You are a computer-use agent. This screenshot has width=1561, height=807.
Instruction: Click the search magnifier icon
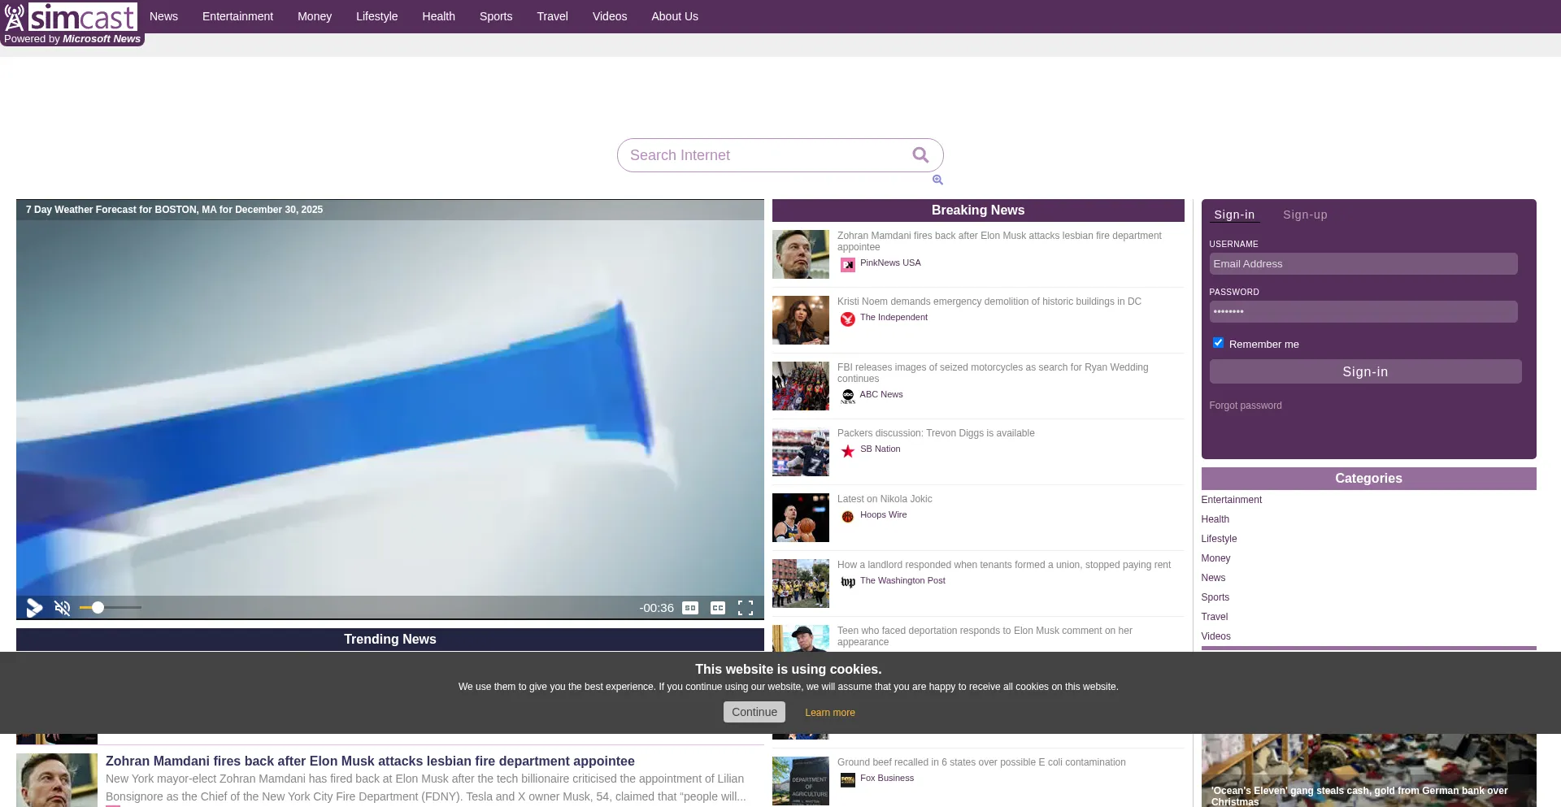(x=920, y=155)
